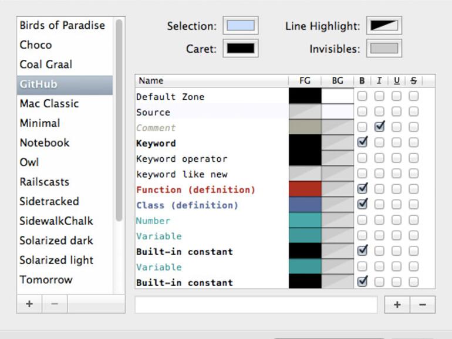The image size is (452, 339).
Task: Enable the bold checkbox for Default Zone
Action: 362,96
